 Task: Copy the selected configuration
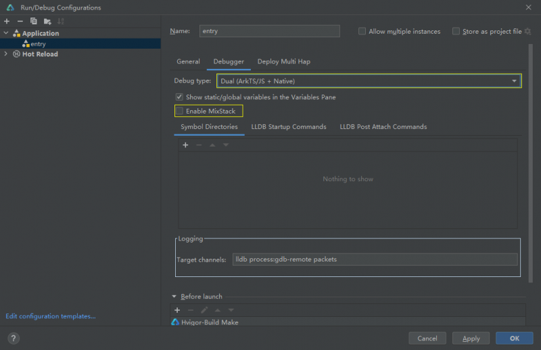tap(33, 21)
